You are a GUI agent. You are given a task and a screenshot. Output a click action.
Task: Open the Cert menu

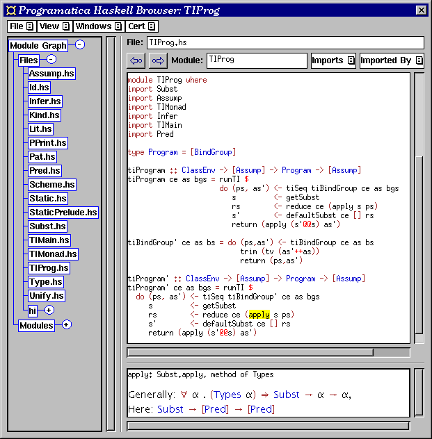[142, 26]
